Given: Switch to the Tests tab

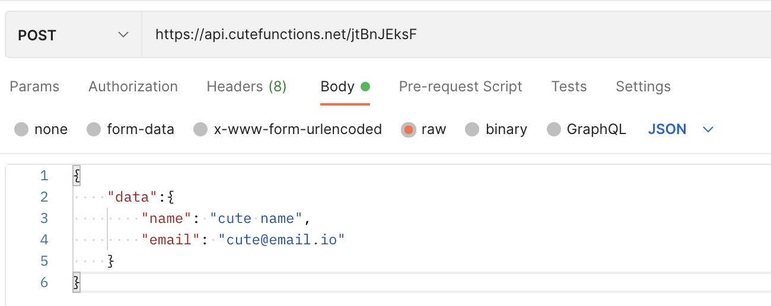Looking at the screenshot, I should coord(569,87).
